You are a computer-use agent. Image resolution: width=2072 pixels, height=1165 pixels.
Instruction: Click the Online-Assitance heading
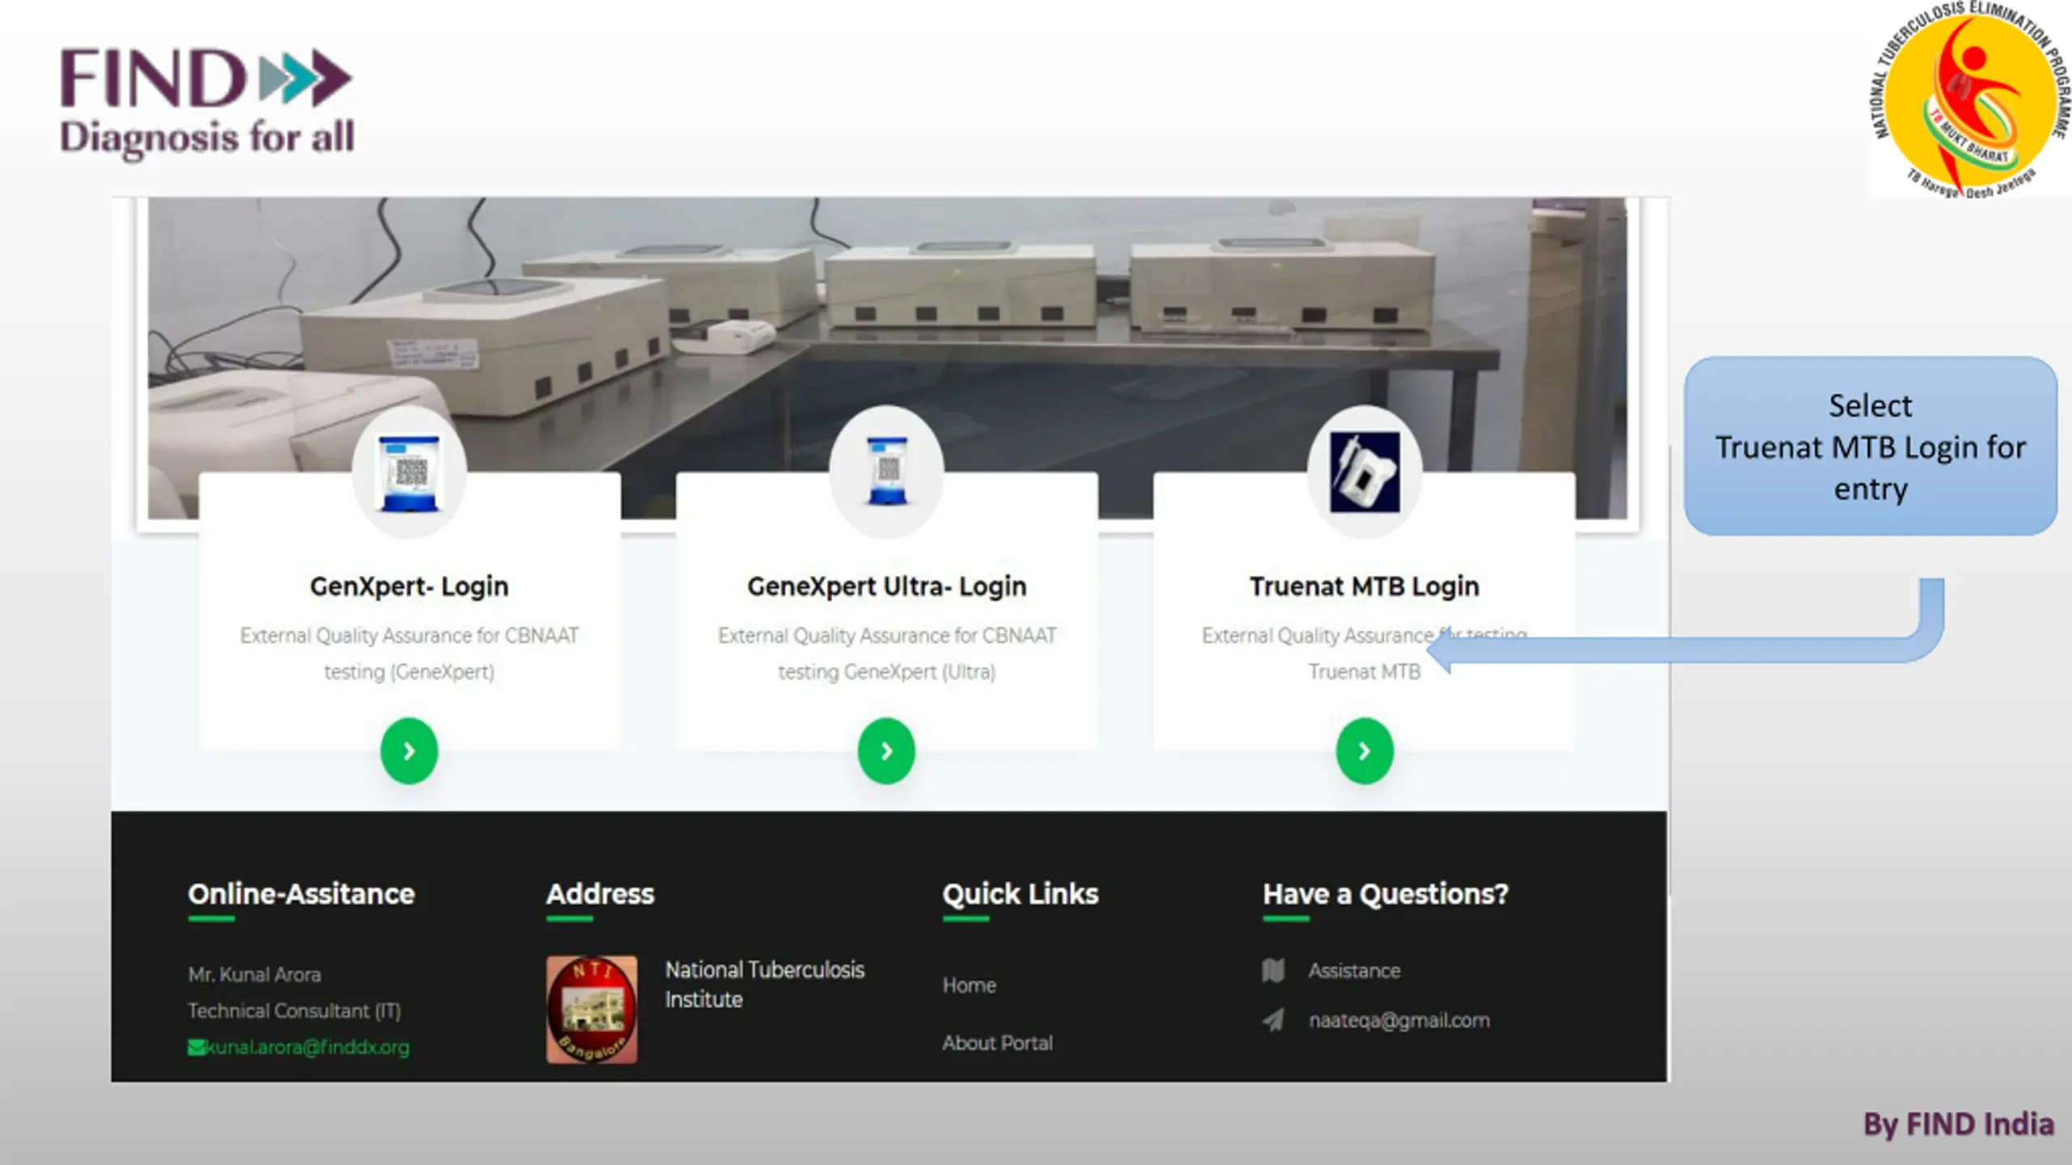301,894
